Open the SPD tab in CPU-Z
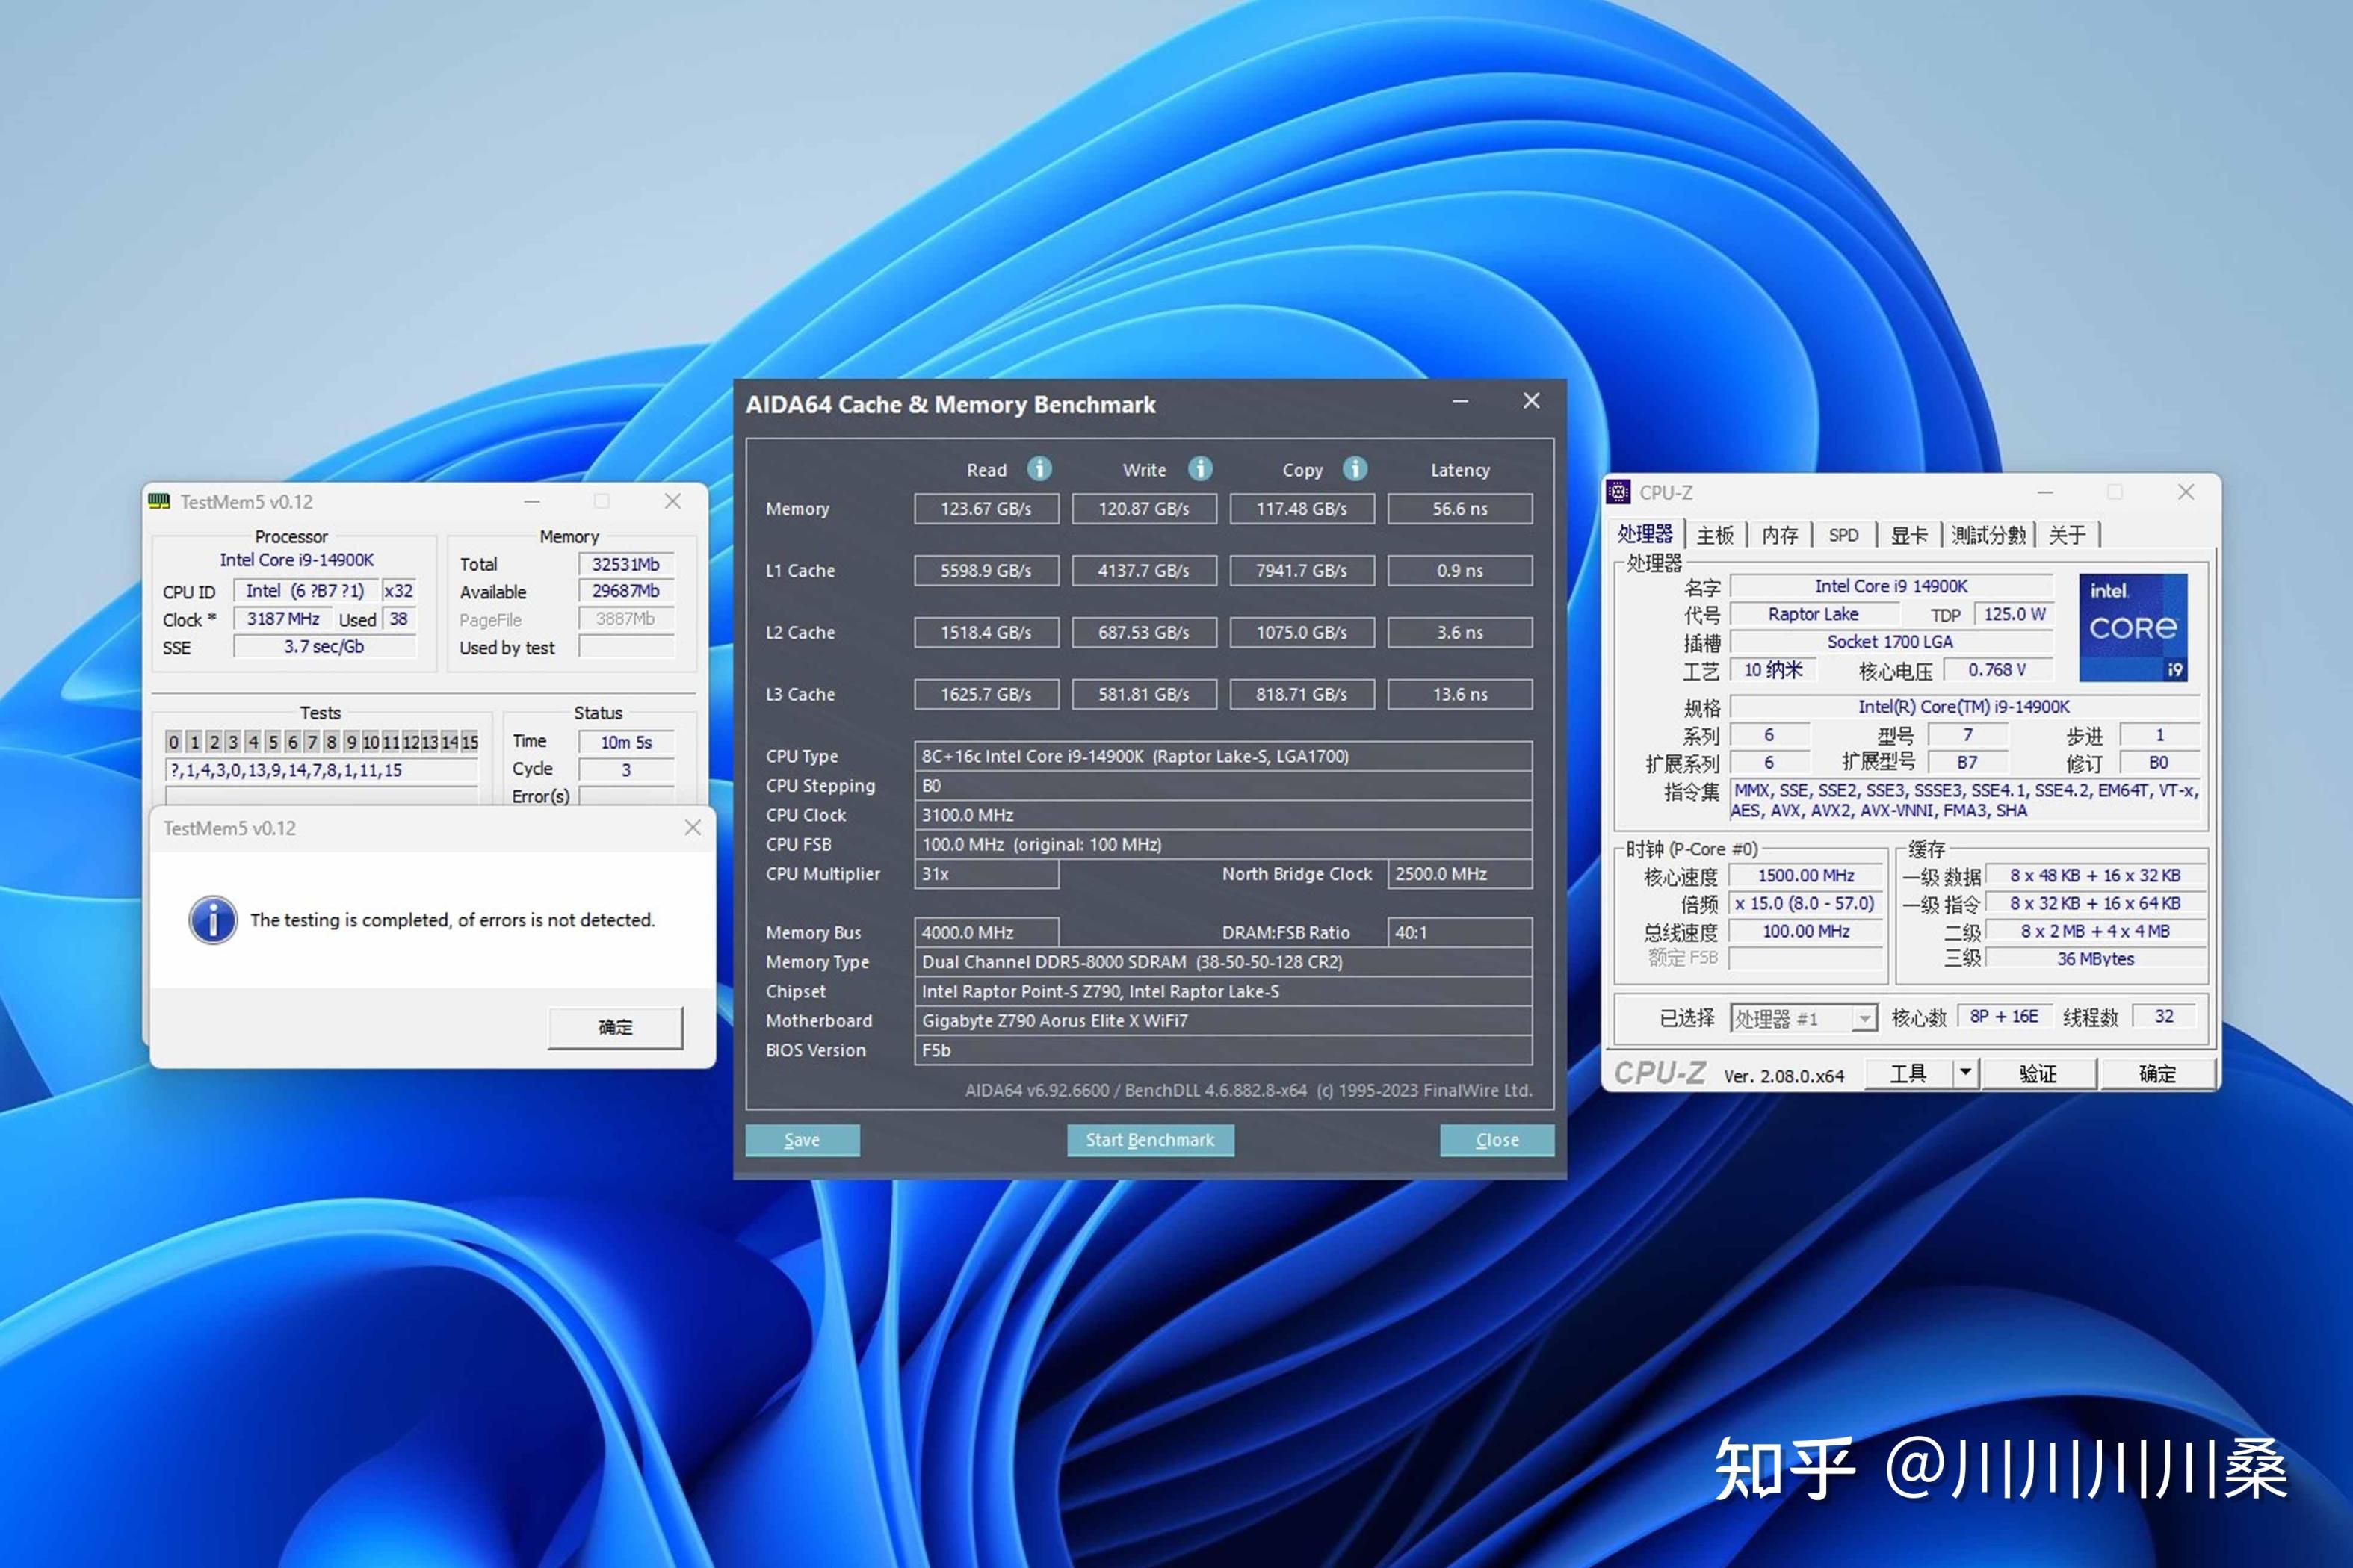2353x1568 pixels. [1843, 535]
